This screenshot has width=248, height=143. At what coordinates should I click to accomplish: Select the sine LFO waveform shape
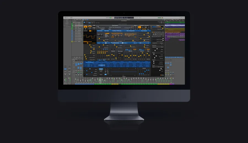tap(106, 69)
